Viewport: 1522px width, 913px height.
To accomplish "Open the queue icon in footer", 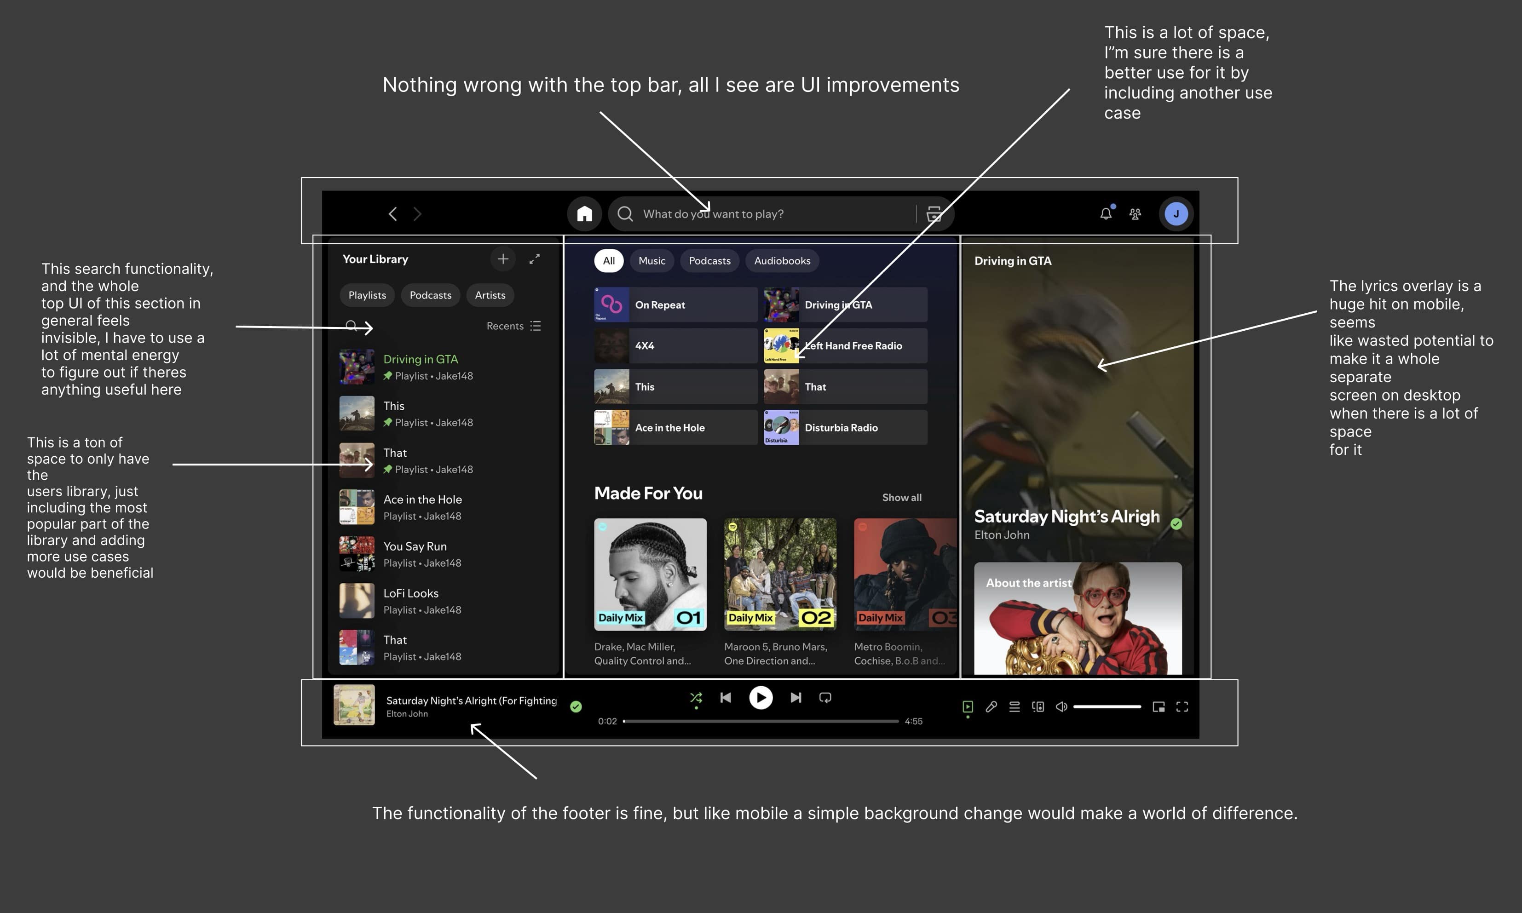I will click(x=1014, y=706).
